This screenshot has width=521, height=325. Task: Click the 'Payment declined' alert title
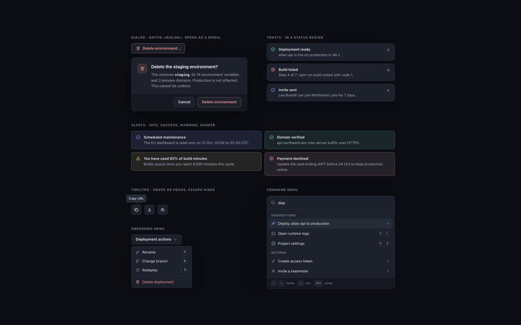(293, 159)
